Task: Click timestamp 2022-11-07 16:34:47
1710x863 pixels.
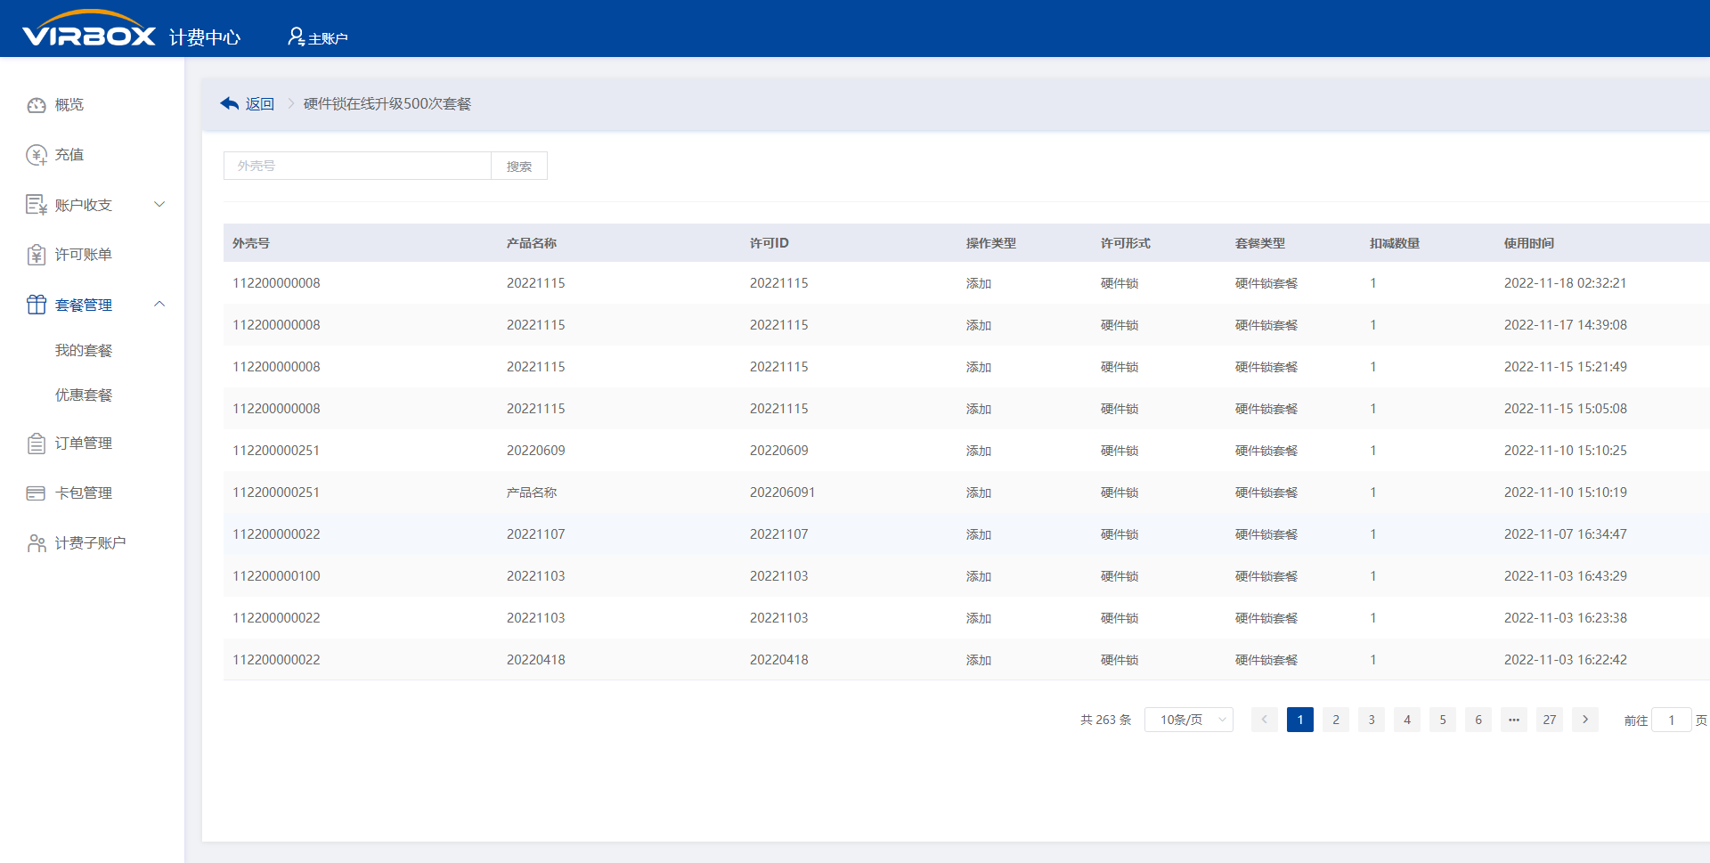Action: pos(1566,534)
